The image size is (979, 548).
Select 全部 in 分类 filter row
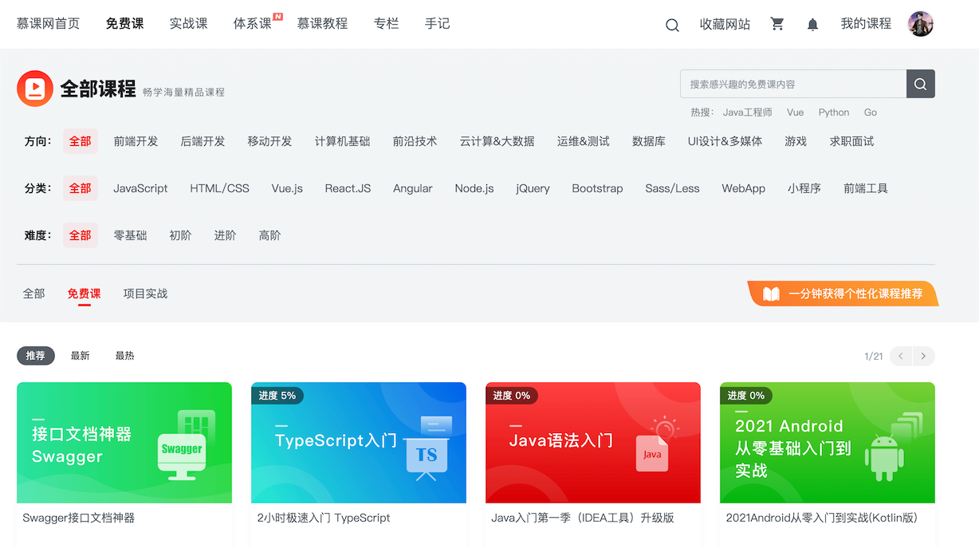81,188
